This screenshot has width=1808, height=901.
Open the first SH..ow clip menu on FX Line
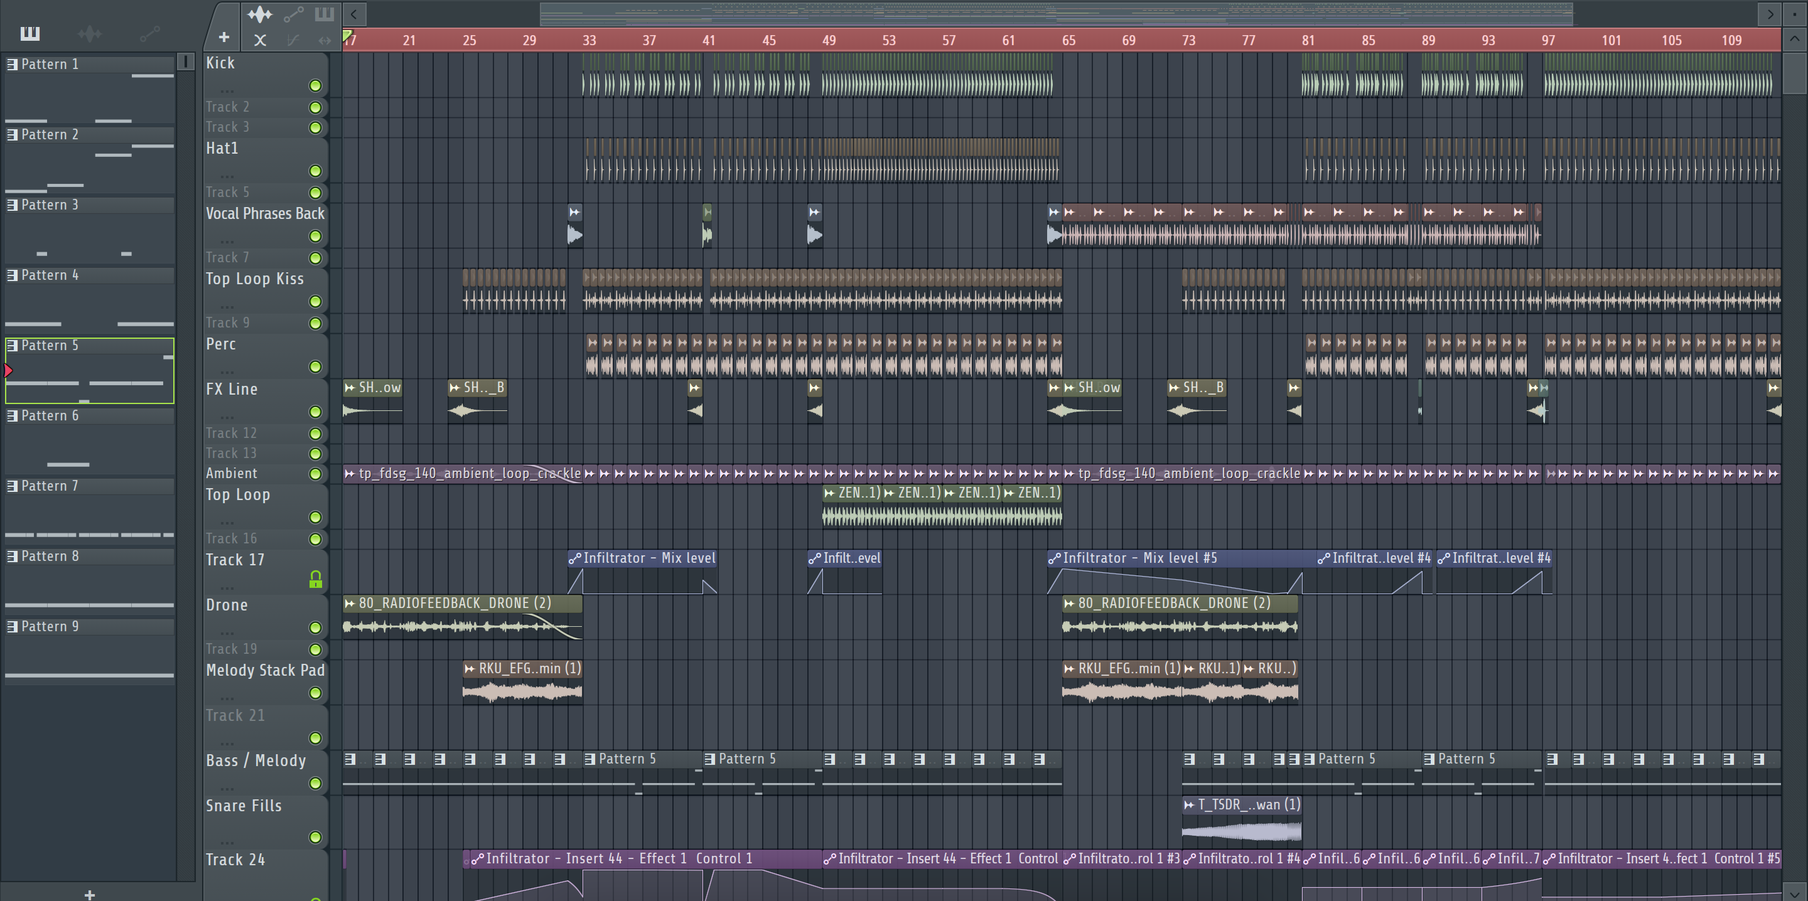pyautogui.click(x=350, y=387)
